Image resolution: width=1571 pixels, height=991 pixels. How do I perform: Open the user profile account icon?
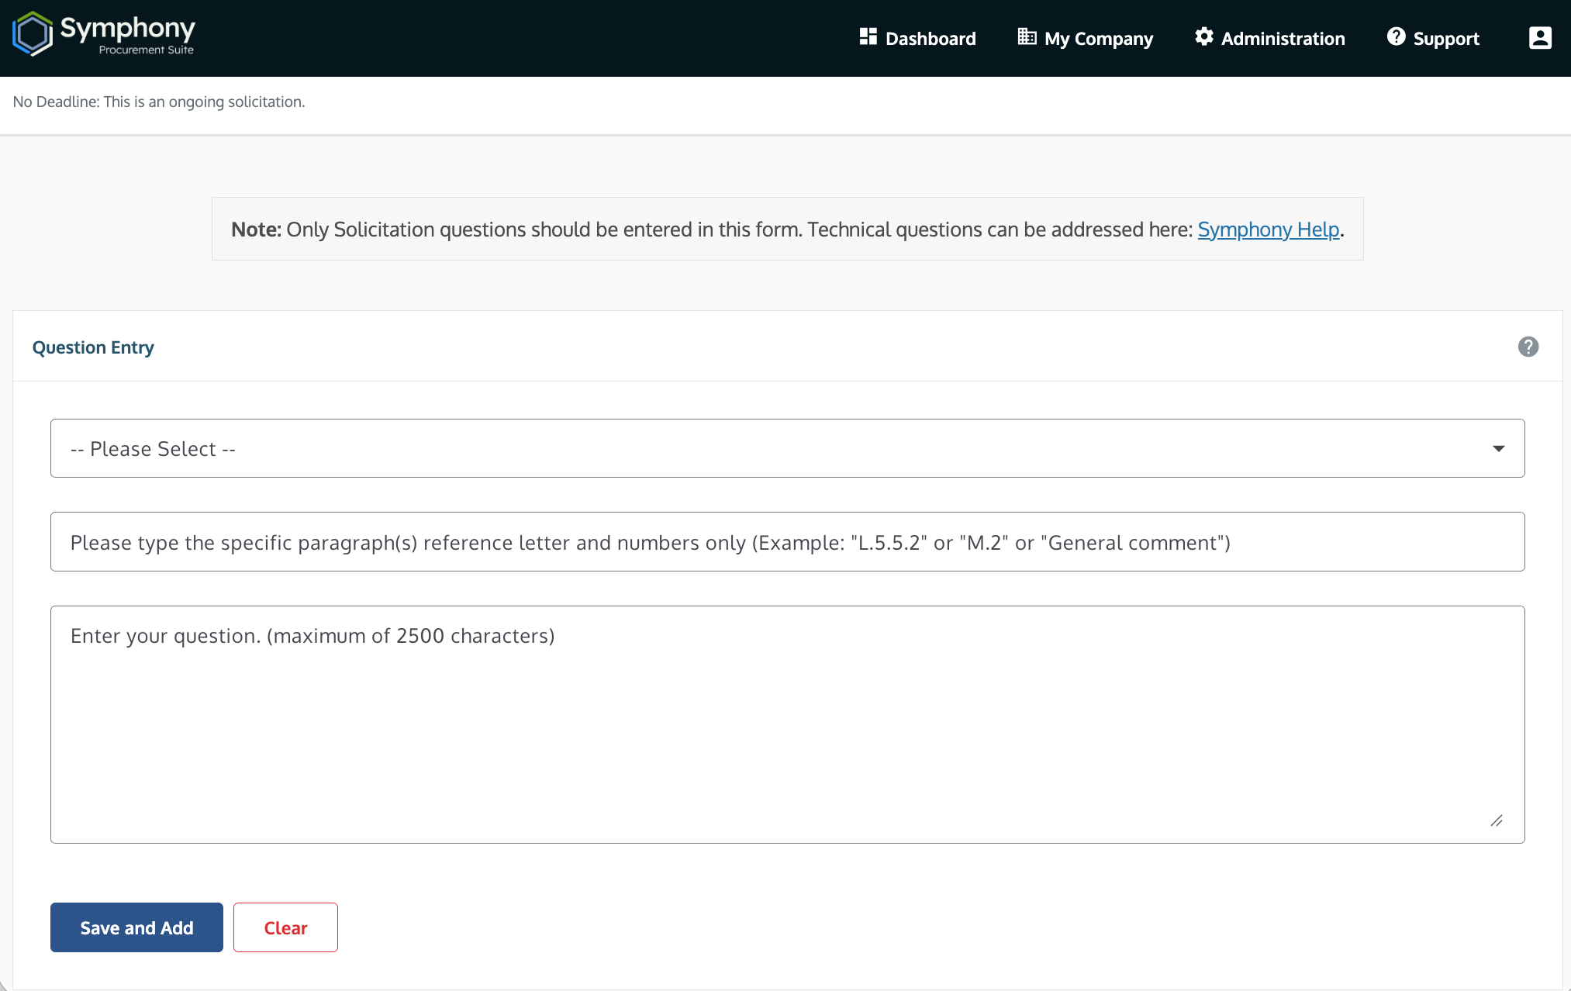1540,38
